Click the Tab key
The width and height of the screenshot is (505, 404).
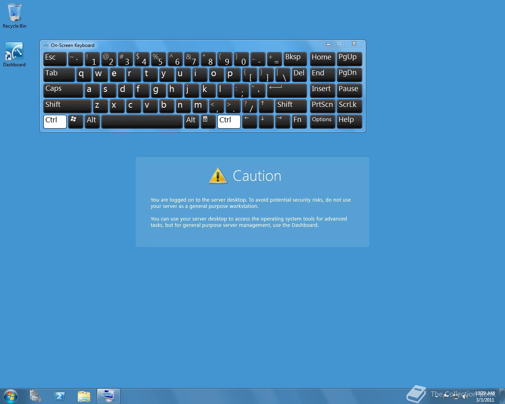[59, 75]
